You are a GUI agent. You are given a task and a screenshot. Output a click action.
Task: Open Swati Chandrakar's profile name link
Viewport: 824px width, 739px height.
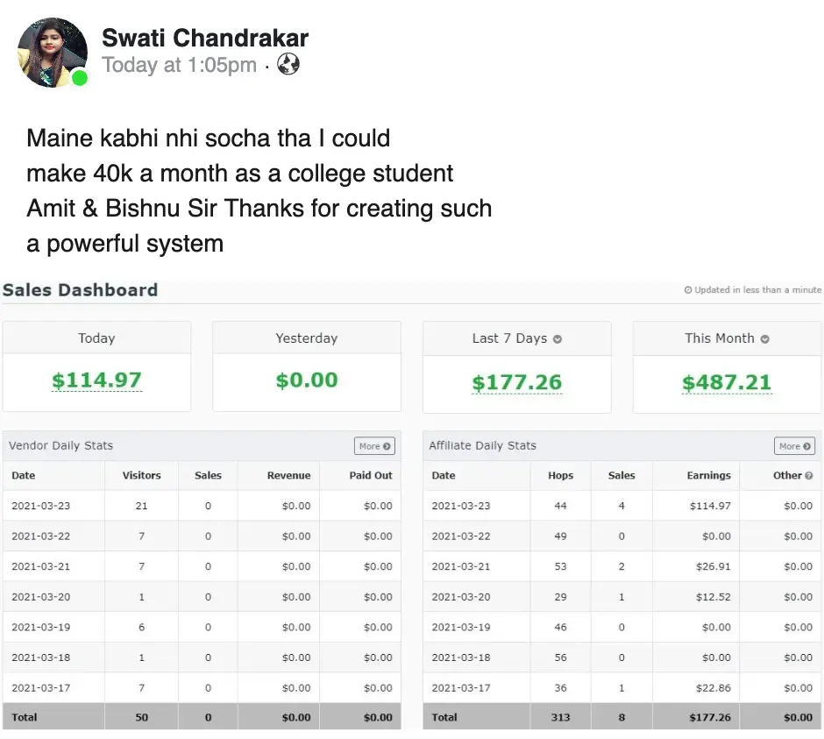[205, 38]
